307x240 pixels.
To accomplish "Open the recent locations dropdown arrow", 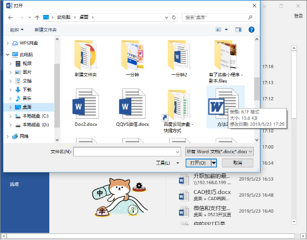I will (29, 18).
